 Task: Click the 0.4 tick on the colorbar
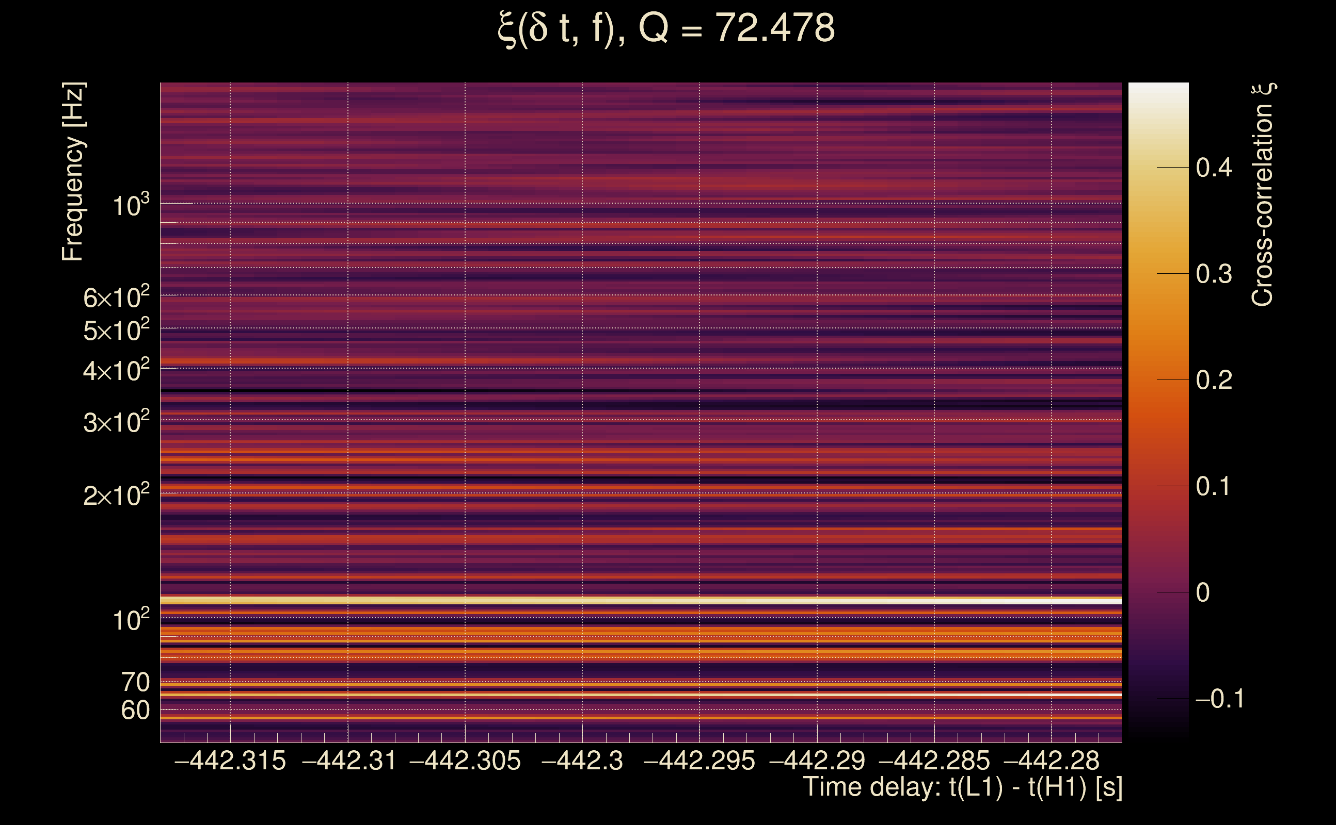coord(1214,168)
